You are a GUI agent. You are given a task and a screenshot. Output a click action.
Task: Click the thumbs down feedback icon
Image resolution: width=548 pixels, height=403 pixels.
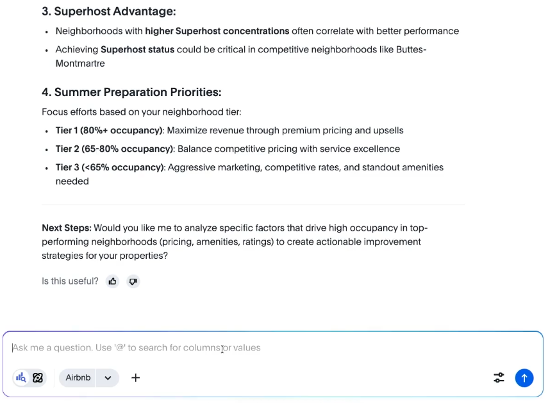click(x=133, y=281)
